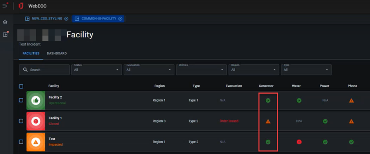Click Region 3 in Facility 1 row
The width and height of the screenshot is (370, 154).
click(x=159, y=121)
